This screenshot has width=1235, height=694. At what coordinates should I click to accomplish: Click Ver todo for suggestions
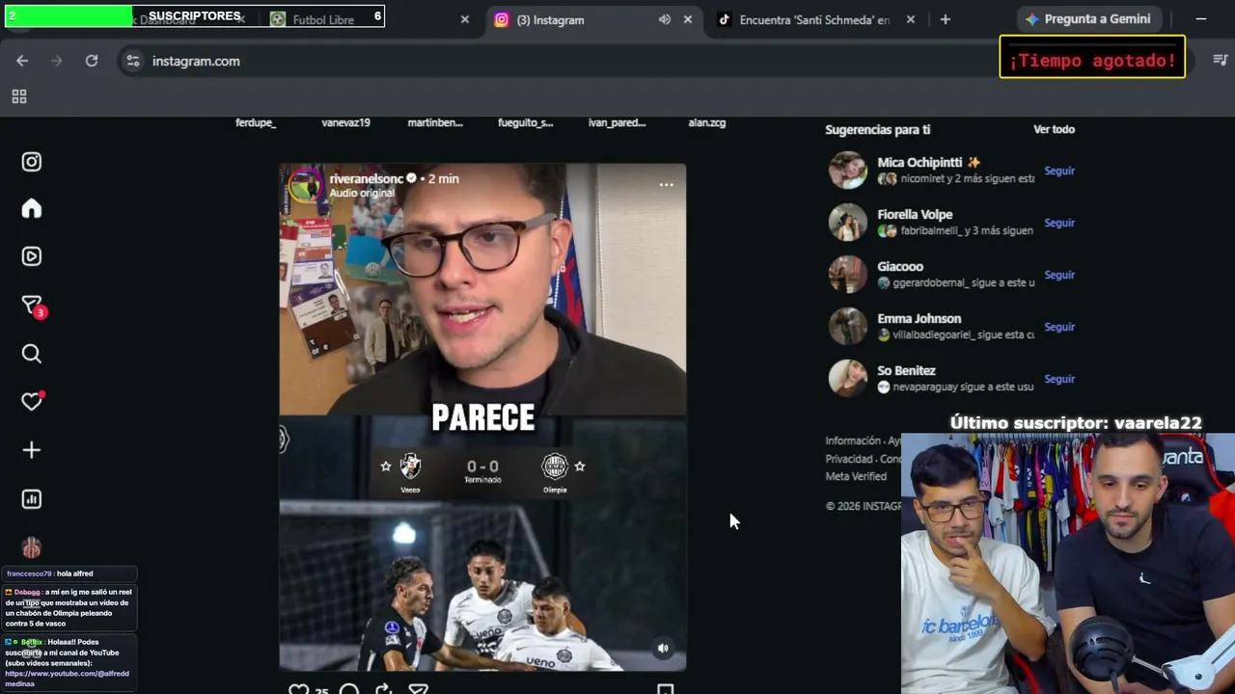(x=1054, y=129)
